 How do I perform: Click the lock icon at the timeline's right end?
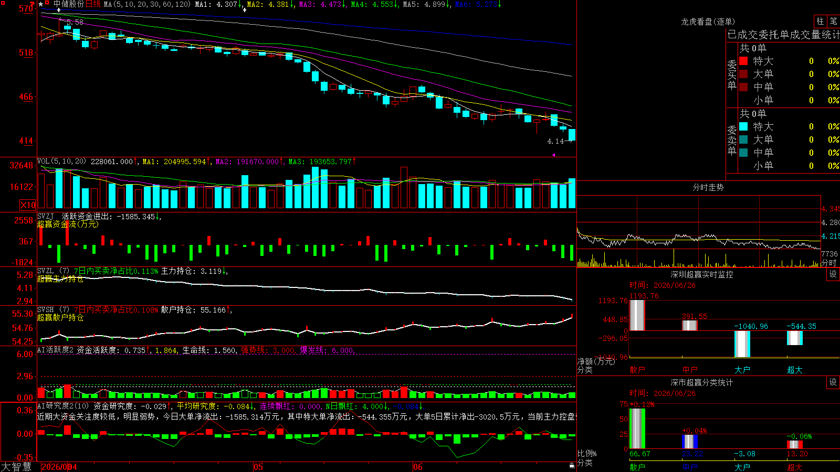pos(572,465)
